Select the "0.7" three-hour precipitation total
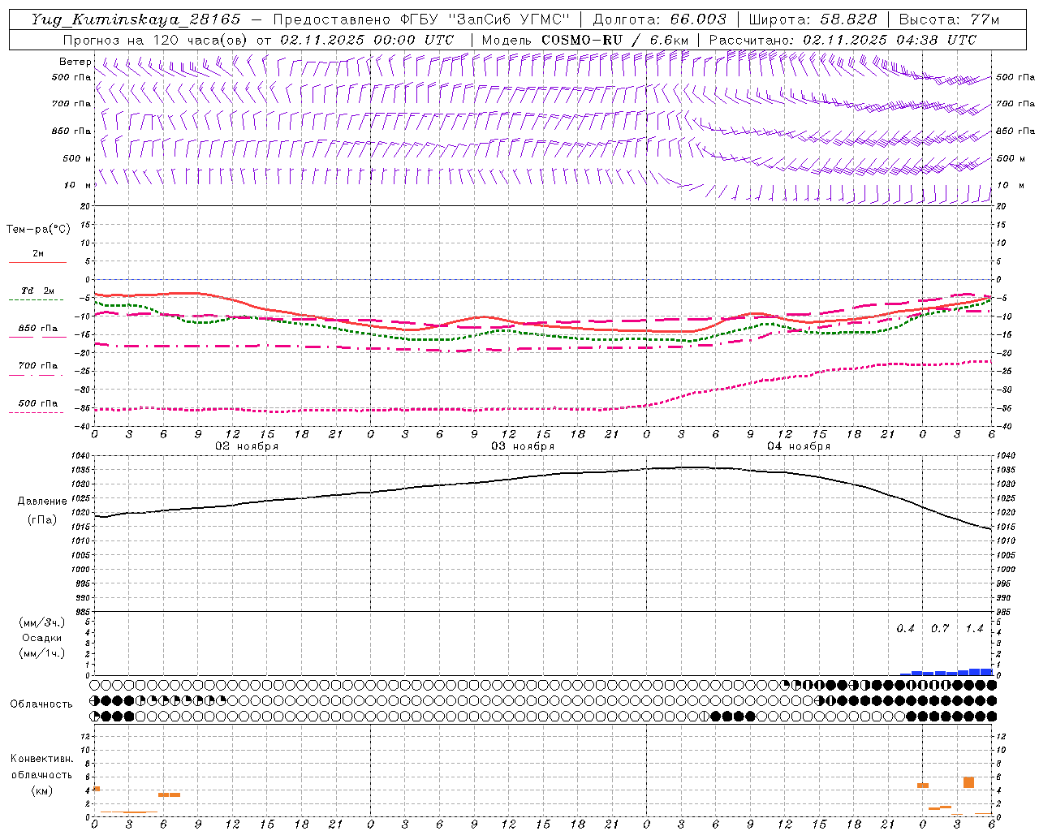 click(940, 629)
